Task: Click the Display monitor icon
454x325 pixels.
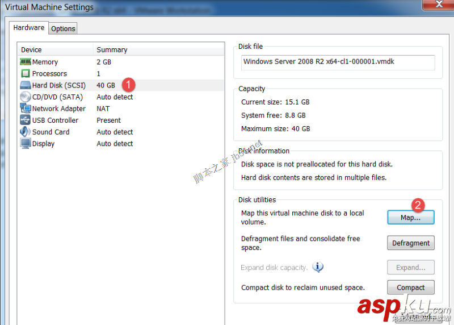Action: pyautogui.click(x=26, y=143)
